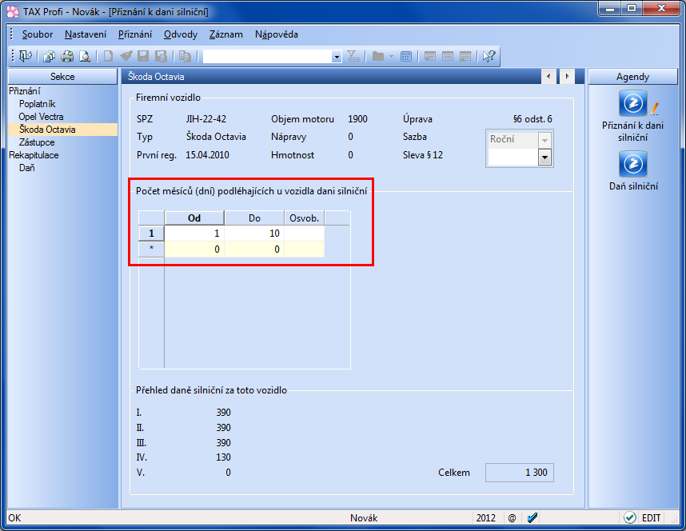Click the Agendy panel header
This screenshot has width=686, height=531.
(x=632, y=77)
